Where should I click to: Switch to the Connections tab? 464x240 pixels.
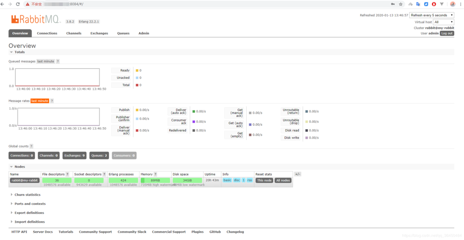pyautogui.click(x=47, y=34)
